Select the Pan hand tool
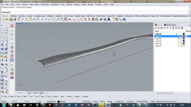Viewport: 191px width, 107px height. tap(38, 19)
